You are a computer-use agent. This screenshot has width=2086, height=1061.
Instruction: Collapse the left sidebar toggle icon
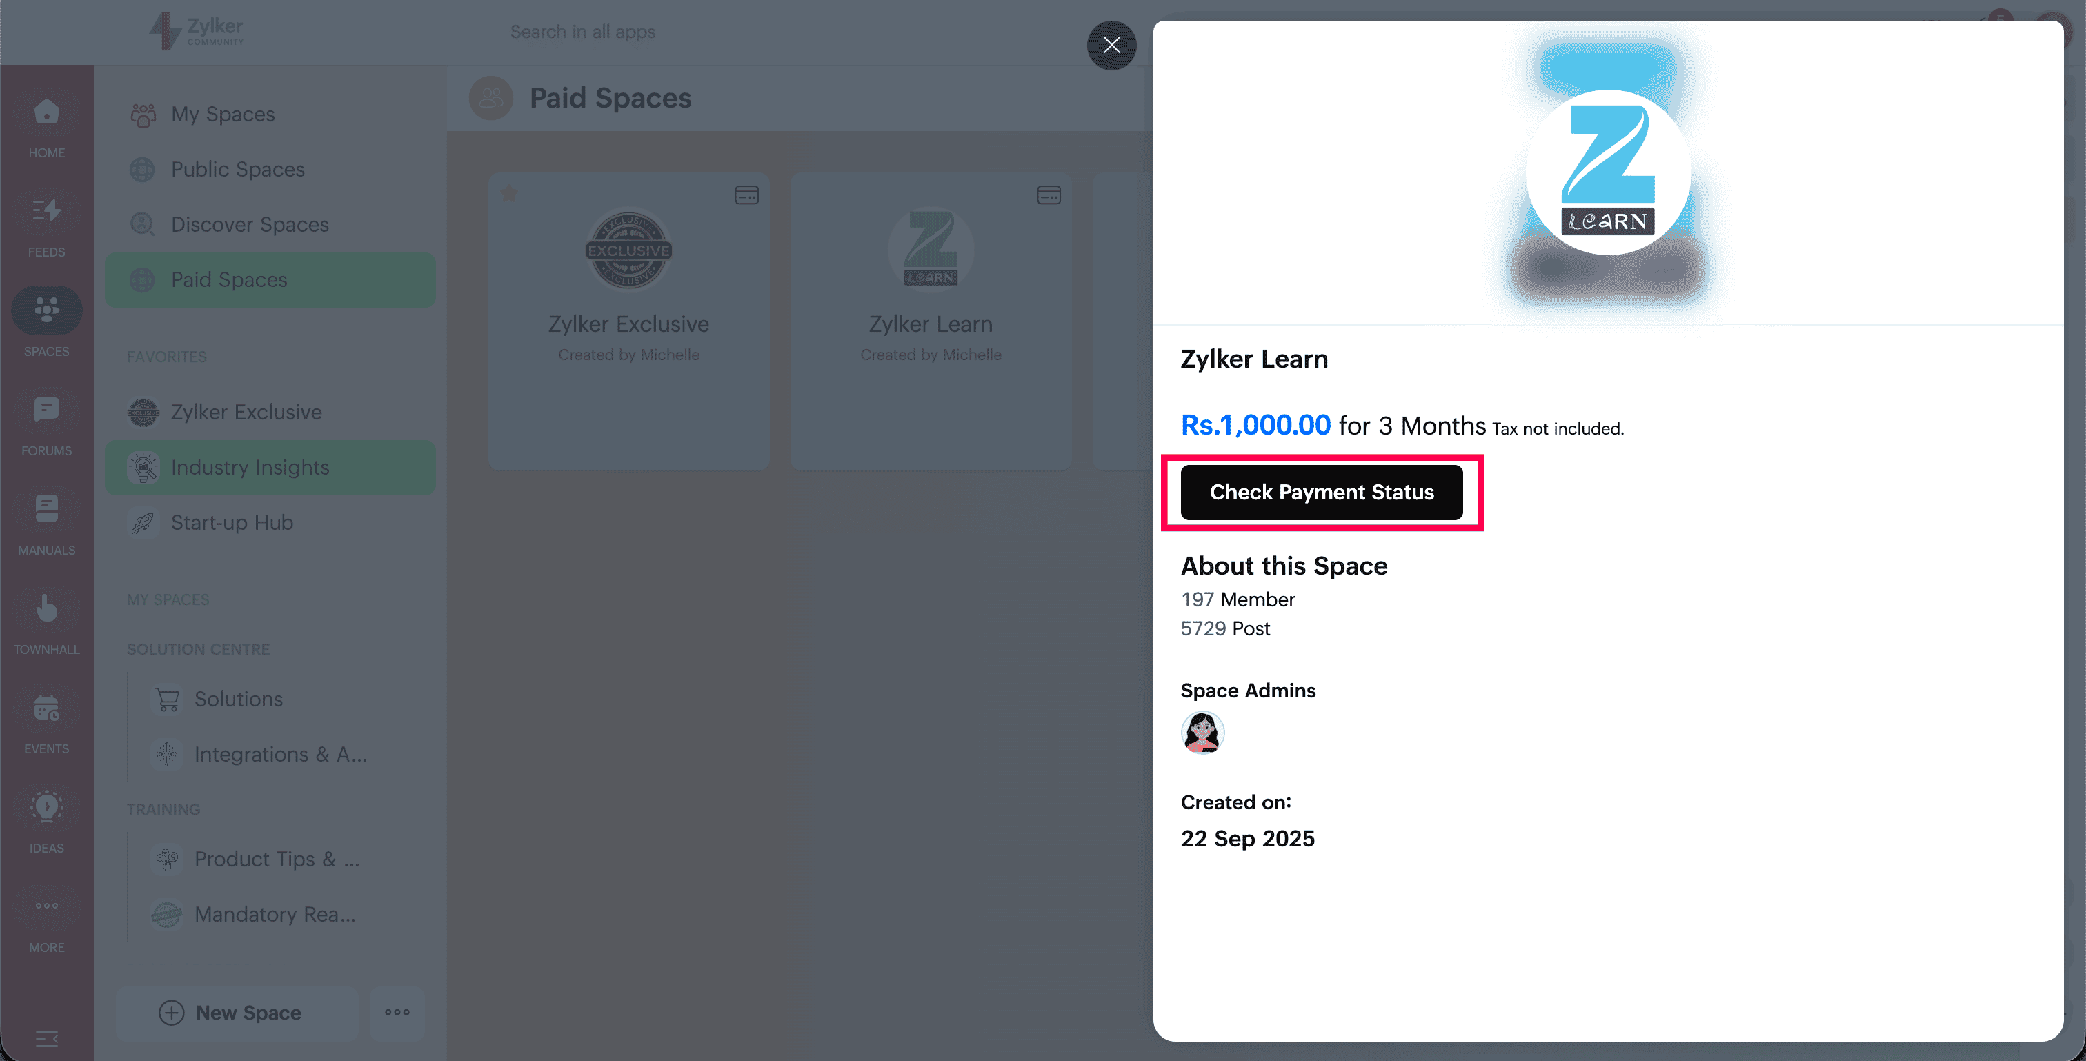pos(46,1038)
